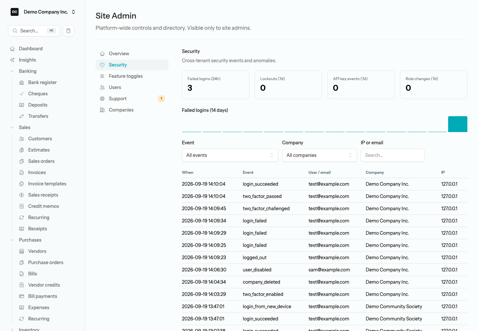Click the company_deleted event cell
The image size is (478, 331).
click(x=261, y=282)
